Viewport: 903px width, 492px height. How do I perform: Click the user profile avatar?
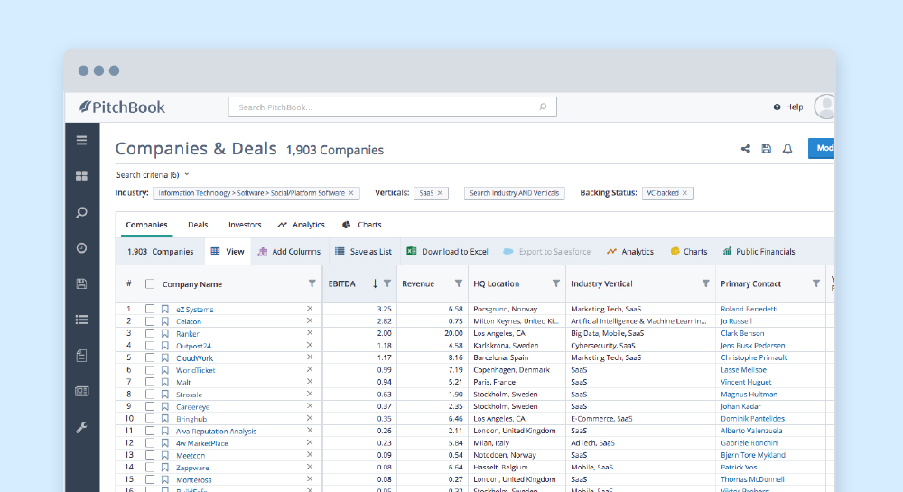[x=824, y=107]
